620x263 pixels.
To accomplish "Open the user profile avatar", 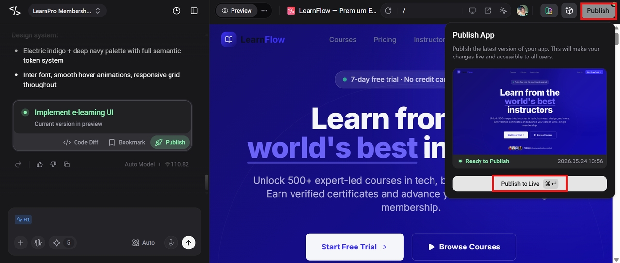I will pos(522,11).
